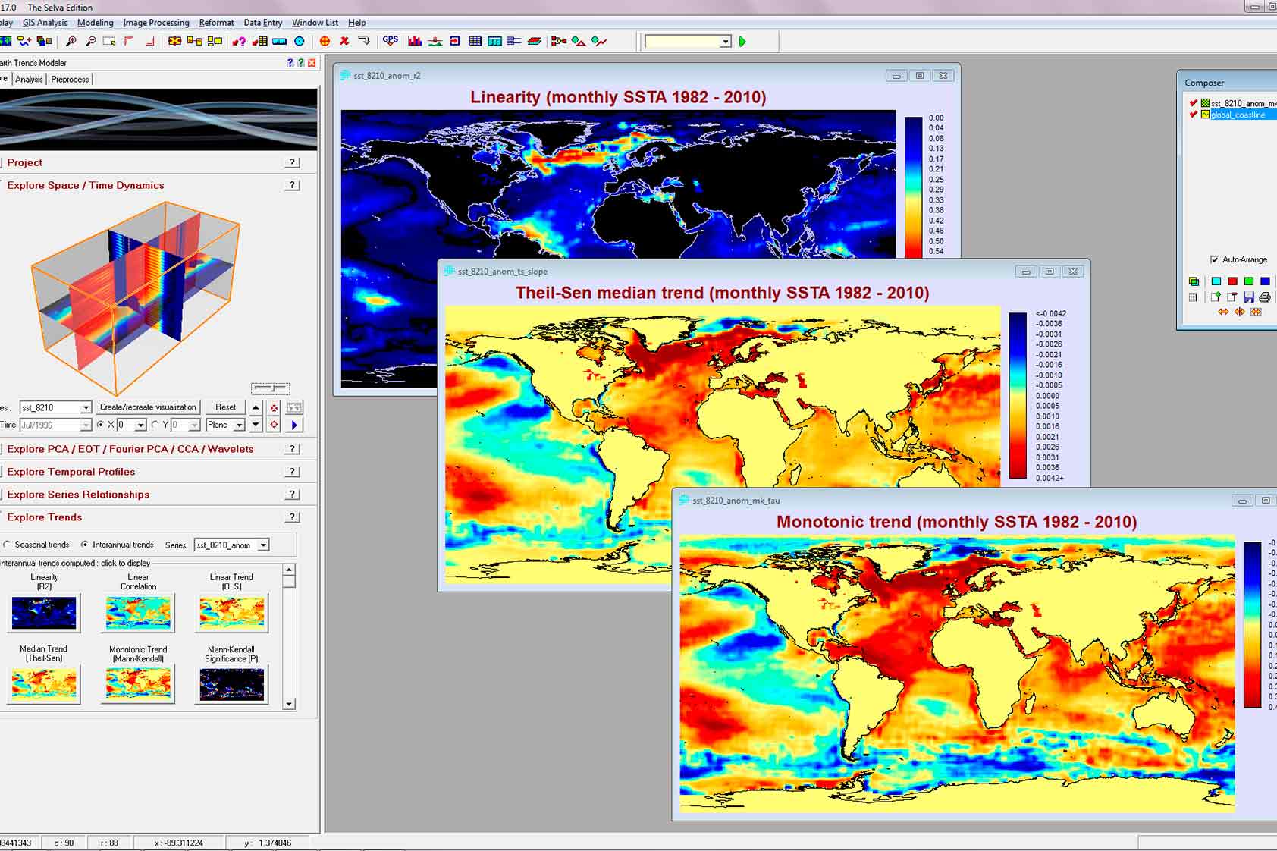This screenshot has width=1277, height=851.
Task: Click help button beside Explore Temporal Profiles
Action: [292, 472]
